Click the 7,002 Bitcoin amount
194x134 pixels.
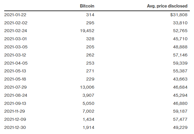(88, 112)
